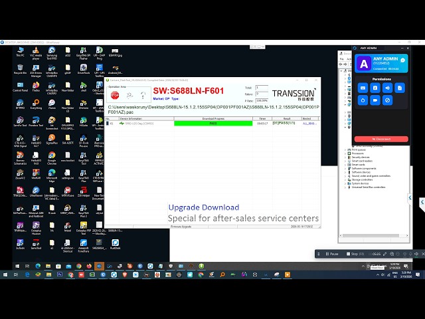Viewport: 425px width, 319px height.
Task: Open the DriverTools desktop shortcut
Action: click(84, 69)
